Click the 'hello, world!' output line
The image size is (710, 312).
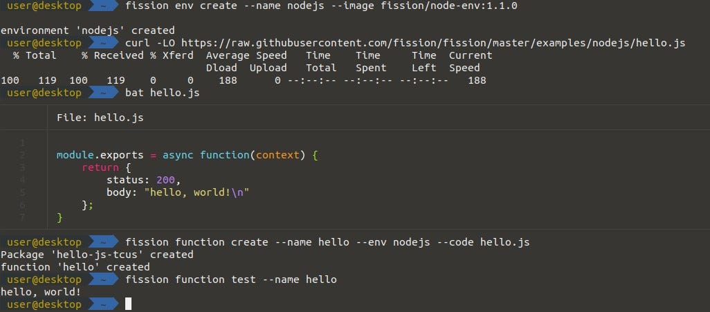click(x=41, y=292)
